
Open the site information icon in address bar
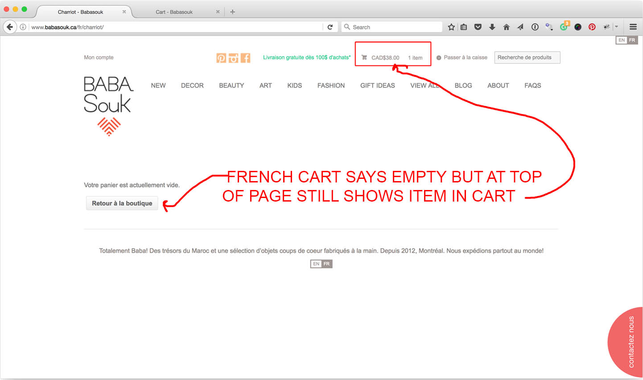click(x=23, y=27)
